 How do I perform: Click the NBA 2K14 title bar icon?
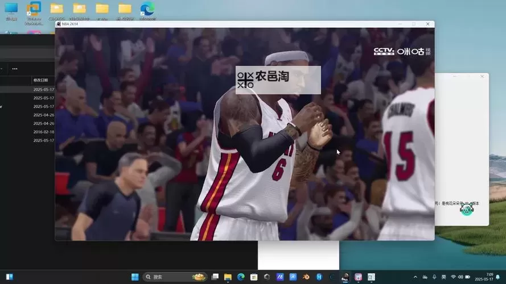point(59,24)
